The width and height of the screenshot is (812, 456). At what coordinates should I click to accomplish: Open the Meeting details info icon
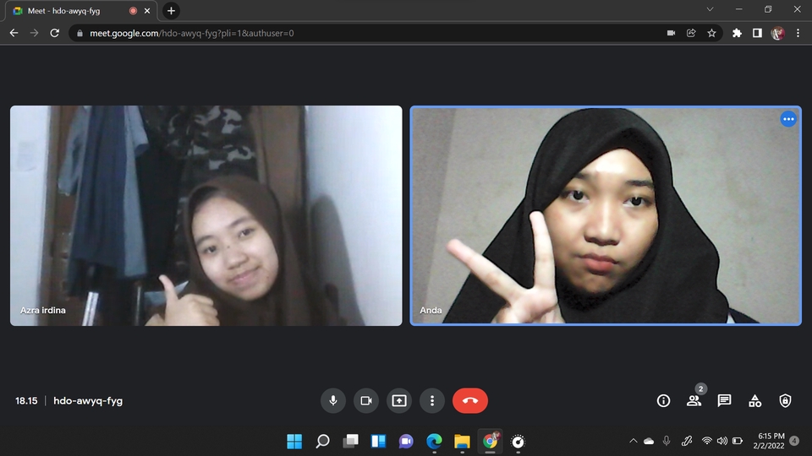pyautogui.click(x=663, y=400)
